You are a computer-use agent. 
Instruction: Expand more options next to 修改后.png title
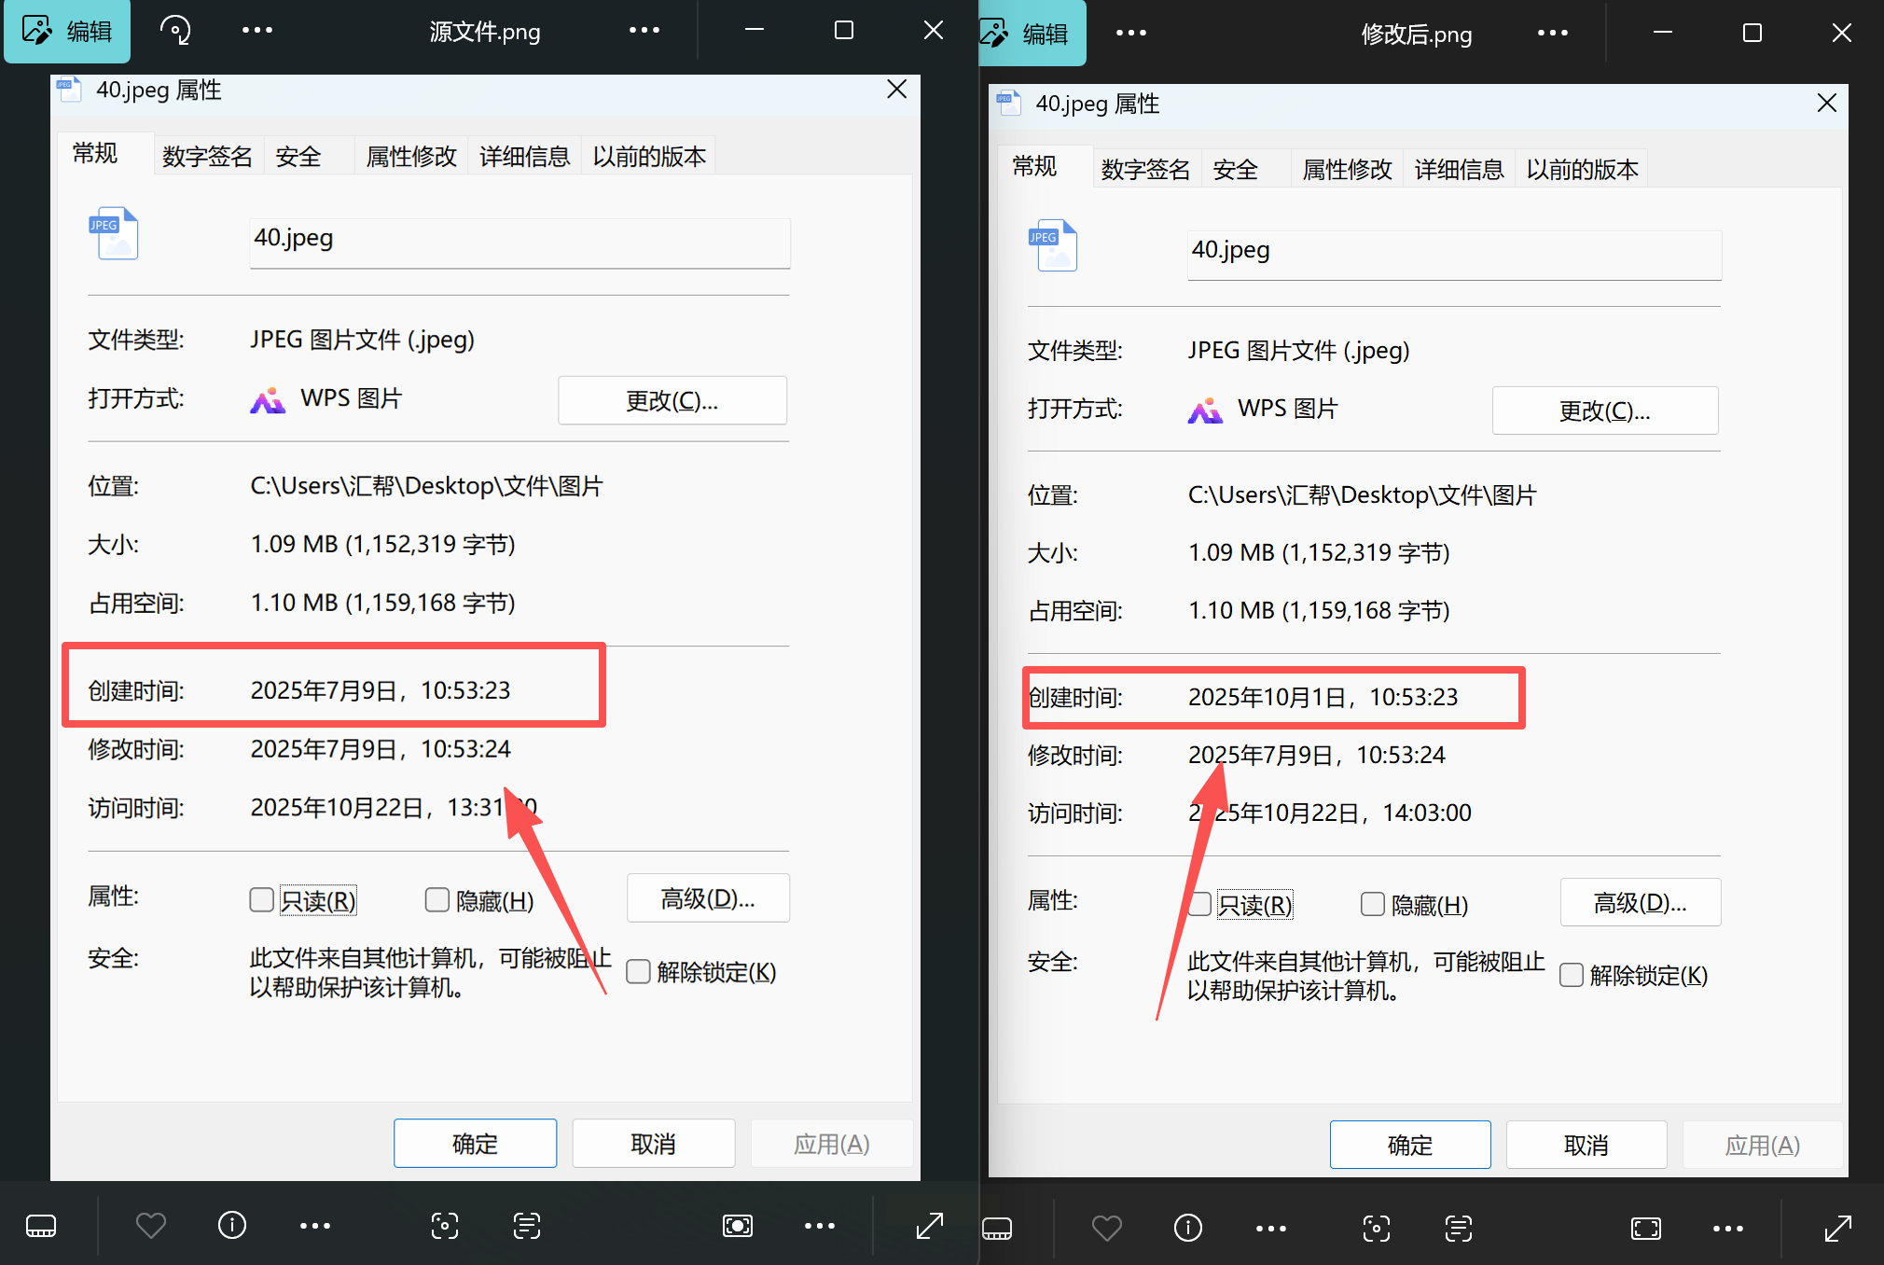coord(1552,34)
